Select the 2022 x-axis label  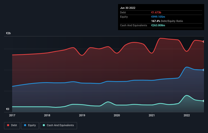[x=187, y=115]
